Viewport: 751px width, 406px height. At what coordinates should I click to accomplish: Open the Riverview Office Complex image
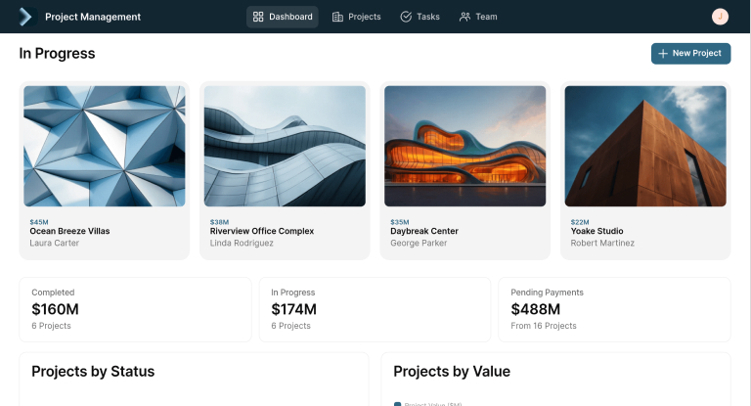(x=285, y=146)
